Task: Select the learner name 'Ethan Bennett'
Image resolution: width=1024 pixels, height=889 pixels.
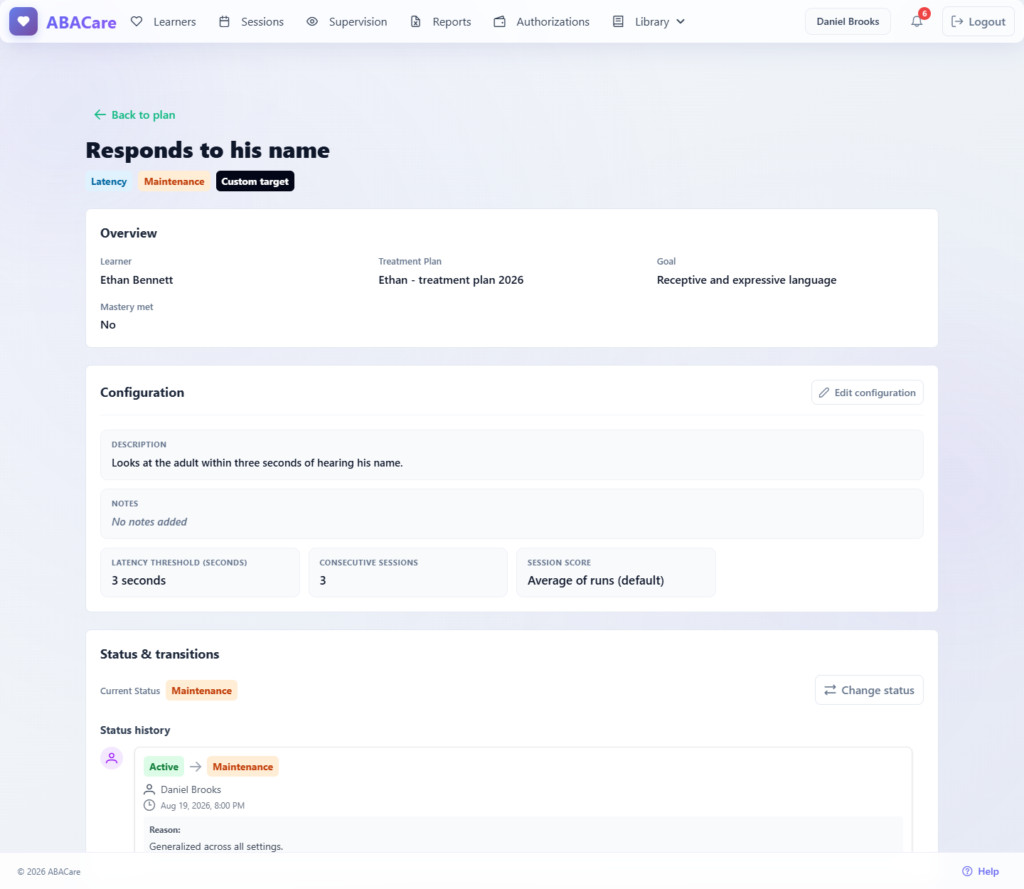Action: (137, 280)
